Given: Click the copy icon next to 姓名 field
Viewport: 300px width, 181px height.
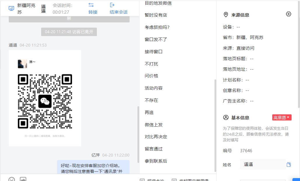Looking at the screenshot, I should click(289, 165).
